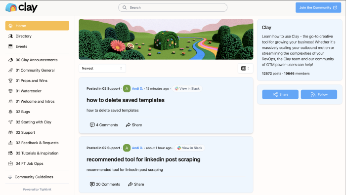The height and width of the screenshot is (195, 346).
Task: Open 4 Comments on delete templates post
Action: click(x=104, y=125)
